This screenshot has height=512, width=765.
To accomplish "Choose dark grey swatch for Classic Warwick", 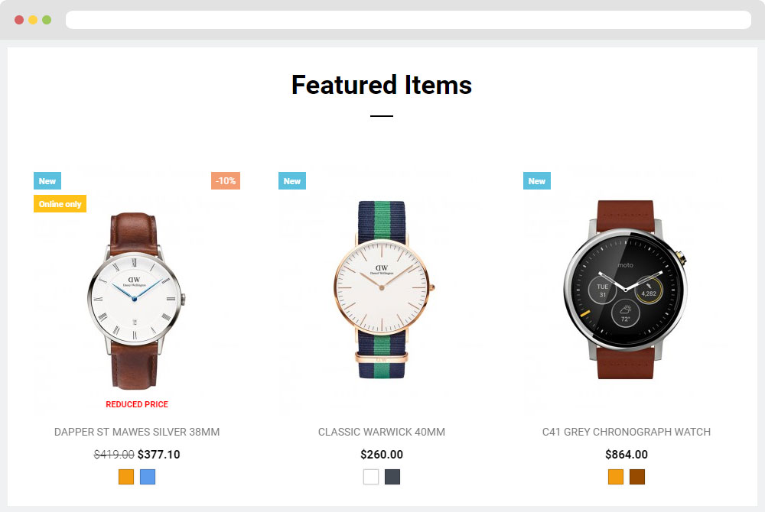I will click(x=392, y=477).
